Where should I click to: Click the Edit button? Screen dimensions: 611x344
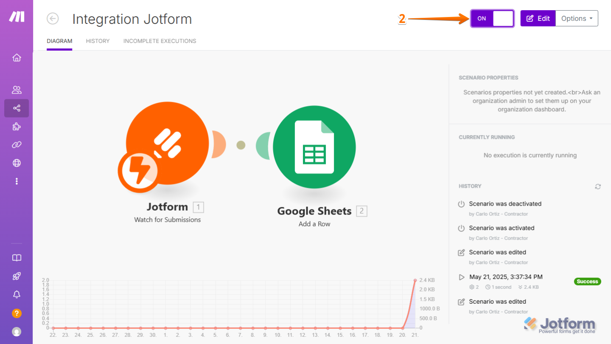(538, 19)
